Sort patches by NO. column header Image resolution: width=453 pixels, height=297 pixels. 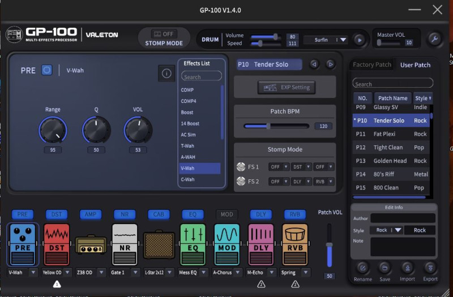pyautogui.click(x=362, y=98)
